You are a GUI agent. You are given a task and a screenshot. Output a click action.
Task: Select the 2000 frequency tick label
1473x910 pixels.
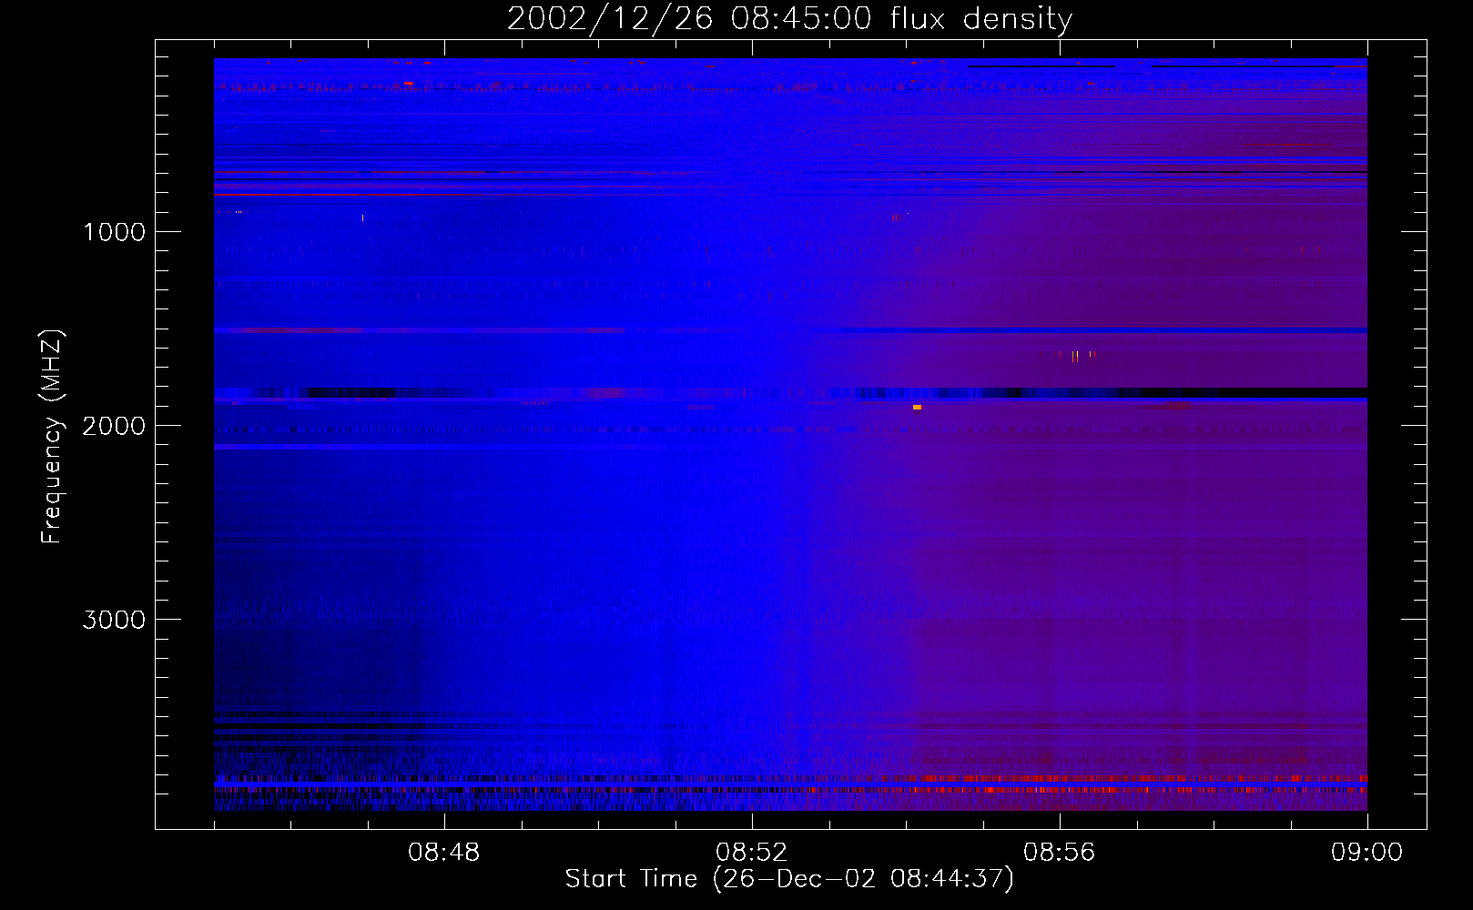click(114, 426)
